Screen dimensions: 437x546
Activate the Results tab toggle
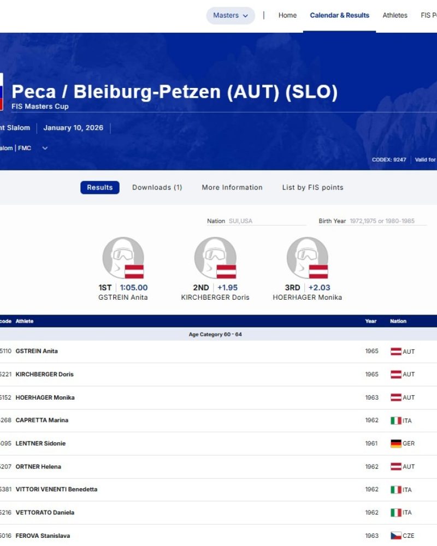(99, 187)
